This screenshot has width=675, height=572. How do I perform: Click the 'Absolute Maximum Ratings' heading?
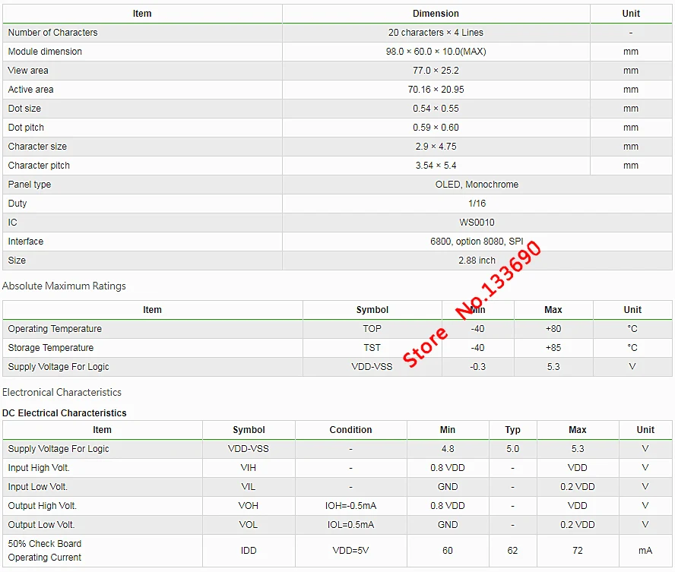pos(64,286)
